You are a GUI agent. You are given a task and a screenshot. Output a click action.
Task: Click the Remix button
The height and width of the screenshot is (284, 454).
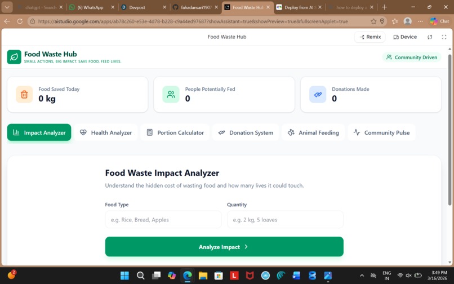click(x=370, y=37)
